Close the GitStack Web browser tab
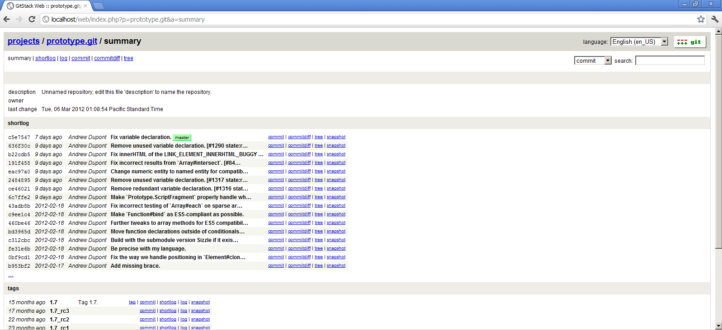 click(85, 6)
